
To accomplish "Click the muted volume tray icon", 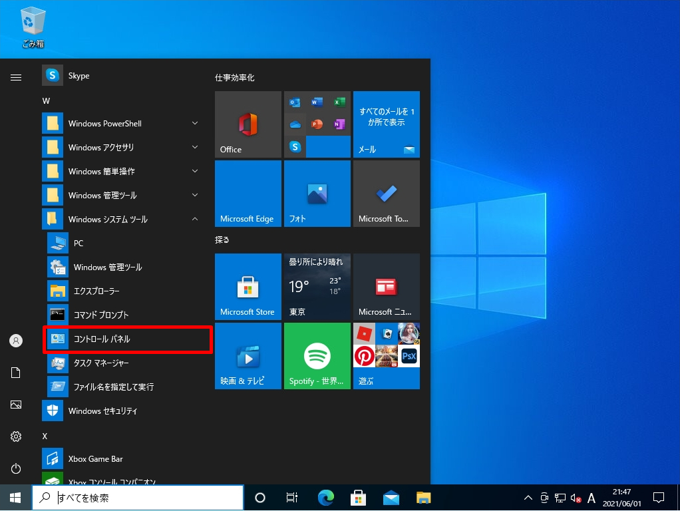I will 576,498.
